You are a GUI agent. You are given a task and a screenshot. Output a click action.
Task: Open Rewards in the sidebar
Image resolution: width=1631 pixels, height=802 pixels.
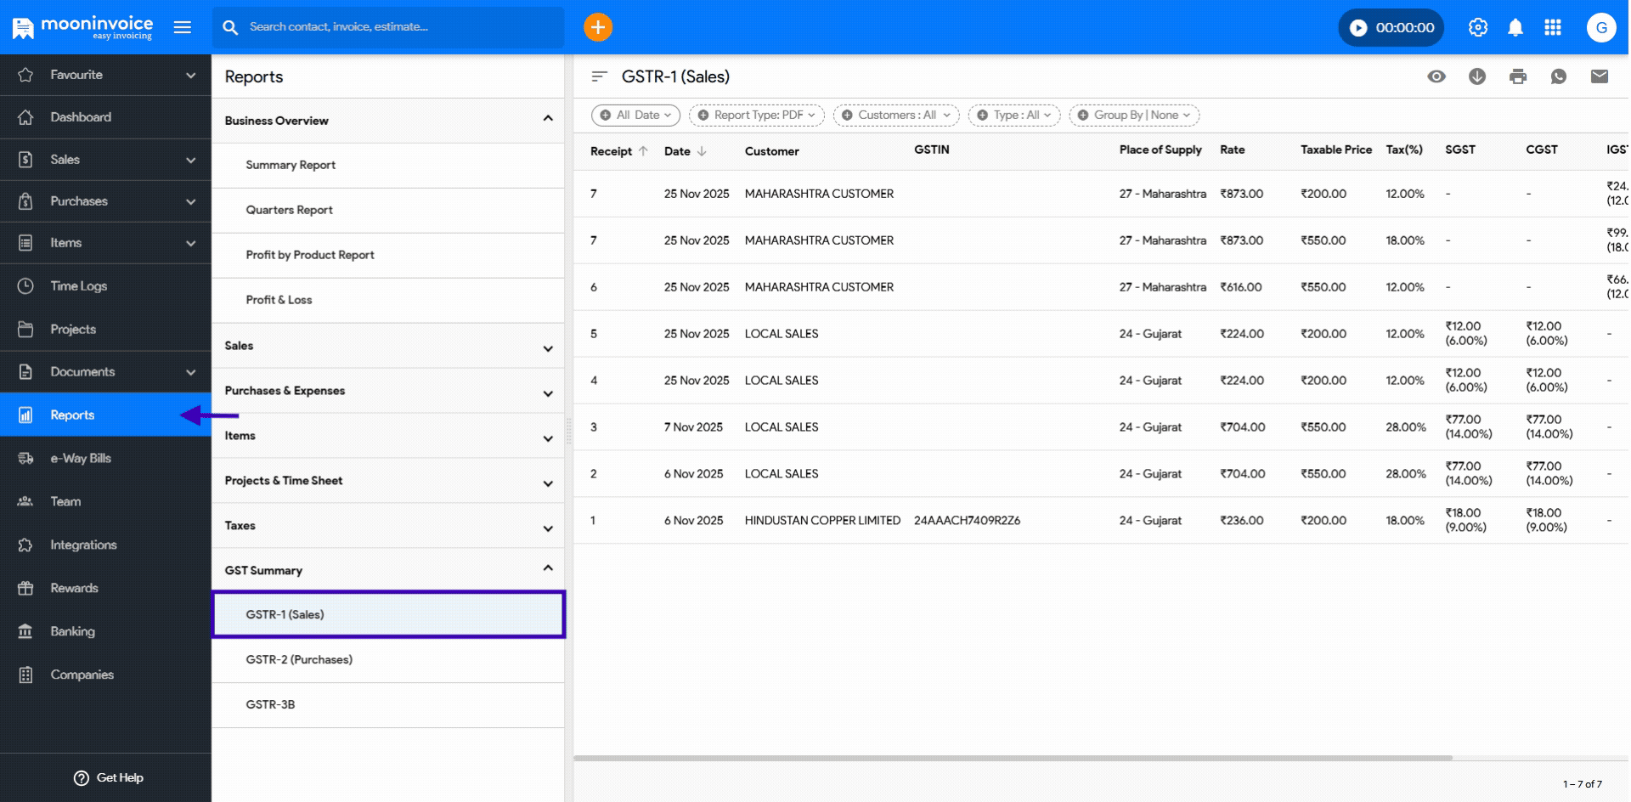(105, 588)
